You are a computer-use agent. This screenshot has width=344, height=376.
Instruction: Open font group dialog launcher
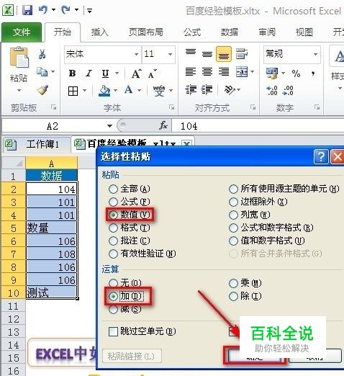[171, 107]
